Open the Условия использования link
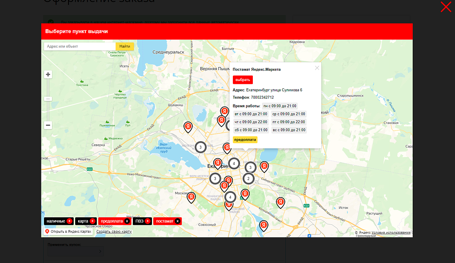Image resolution: width=455 pixels, height=263 pixels. click(x=391, y=232)
